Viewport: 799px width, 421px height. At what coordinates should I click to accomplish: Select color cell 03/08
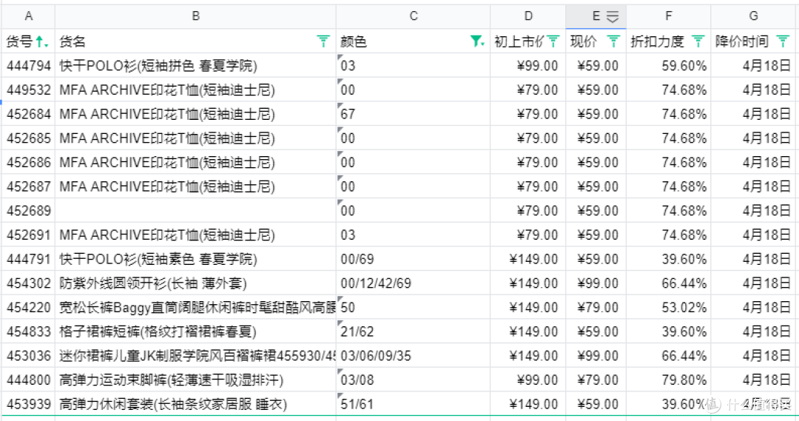[414, 381]
